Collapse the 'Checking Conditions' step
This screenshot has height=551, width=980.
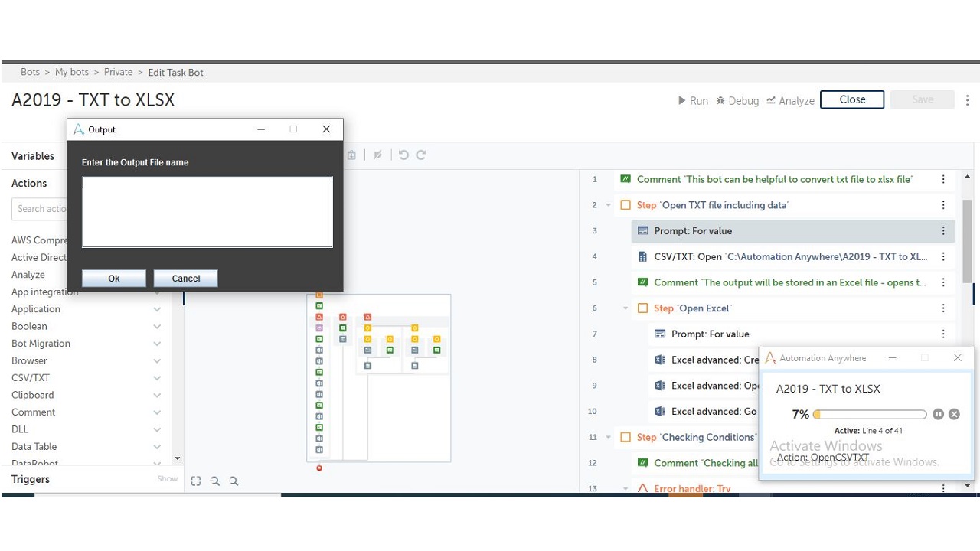(x=609, y=437)
